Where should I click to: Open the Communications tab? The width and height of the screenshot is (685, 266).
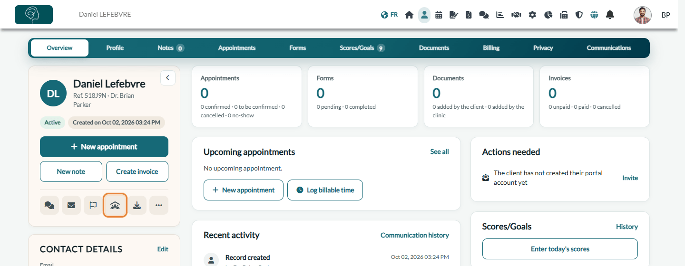609,48
